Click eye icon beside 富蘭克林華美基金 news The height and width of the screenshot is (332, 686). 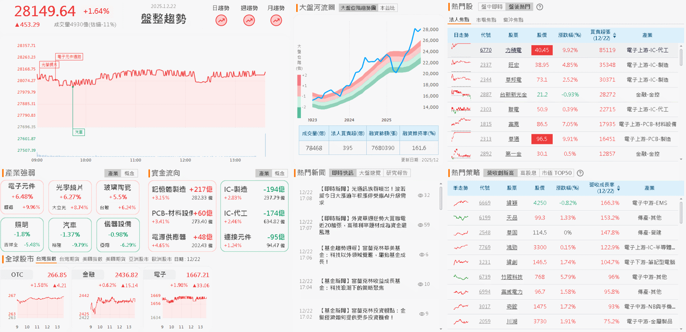pyautogui.click(x=422, y=255)
